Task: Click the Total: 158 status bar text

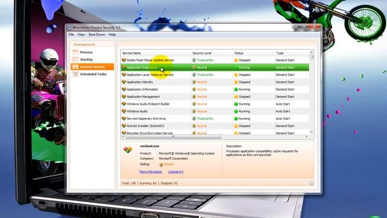Action: tap(129, 183)
